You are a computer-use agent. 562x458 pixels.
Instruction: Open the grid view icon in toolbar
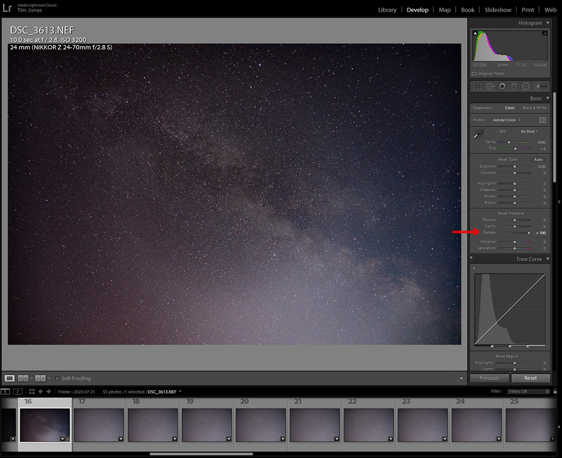click(x=31, y=391)
